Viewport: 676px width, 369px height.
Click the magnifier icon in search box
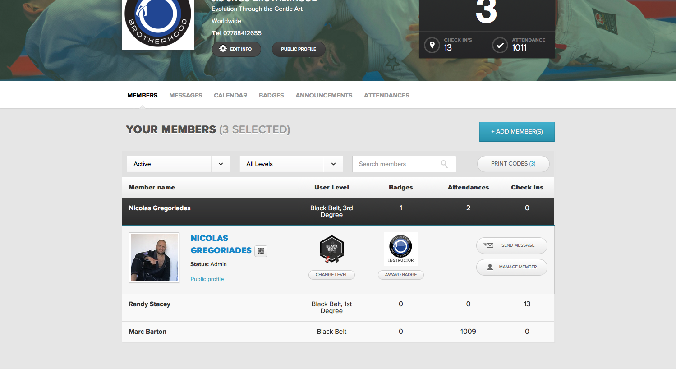tap(444, 164)
